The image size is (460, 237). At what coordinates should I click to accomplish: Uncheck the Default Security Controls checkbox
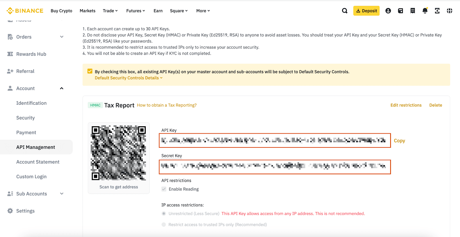coord(90,71)
